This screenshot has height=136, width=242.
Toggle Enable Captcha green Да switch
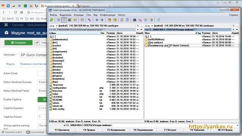point(42,99)
